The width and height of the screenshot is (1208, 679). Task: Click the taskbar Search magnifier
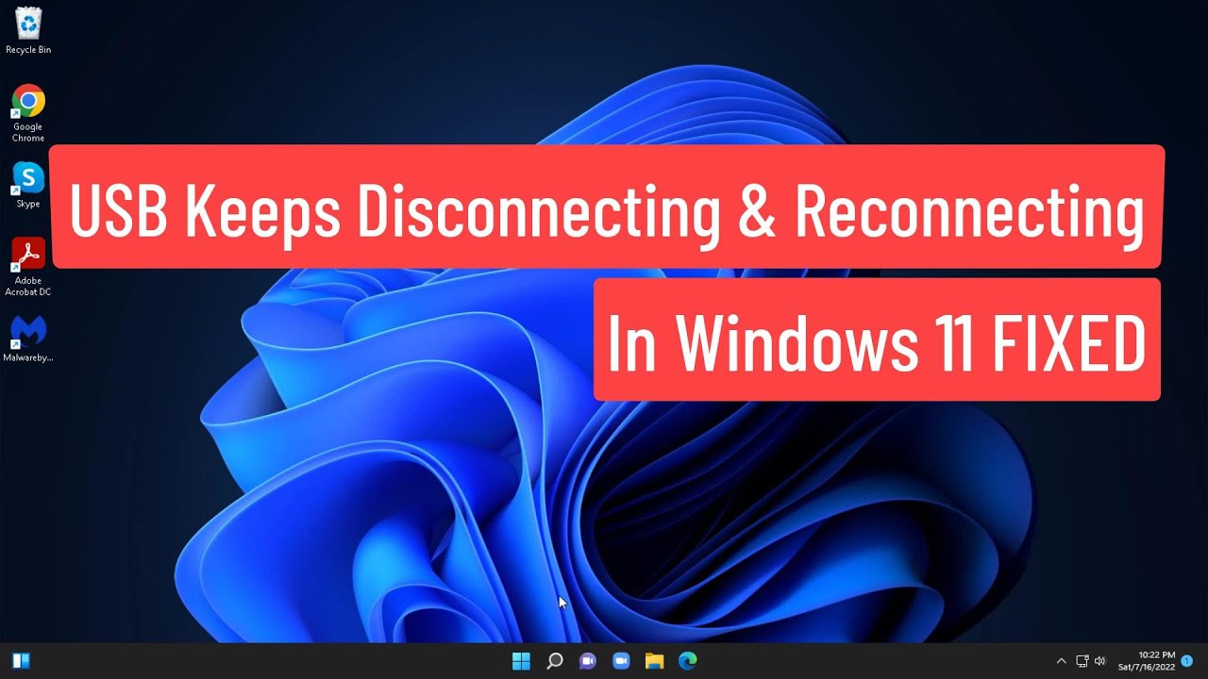555,661
